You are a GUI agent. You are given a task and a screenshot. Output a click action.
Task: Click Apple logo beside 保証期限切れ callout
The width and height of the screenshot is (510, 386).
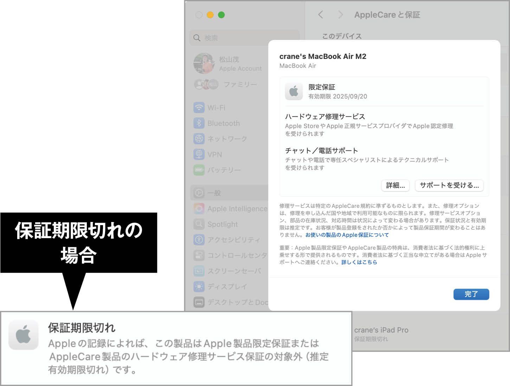pos(24,335)
